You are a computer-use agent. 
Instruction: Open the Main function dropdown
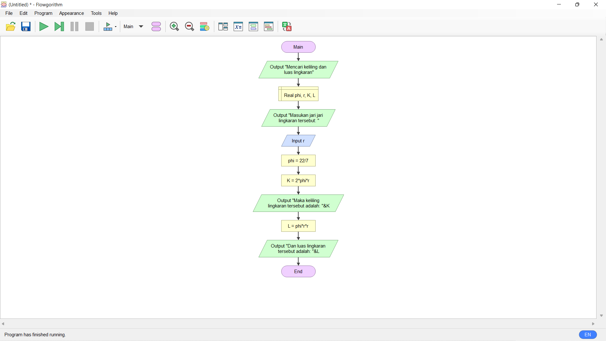pyautogui.click(x=134, y=27)
